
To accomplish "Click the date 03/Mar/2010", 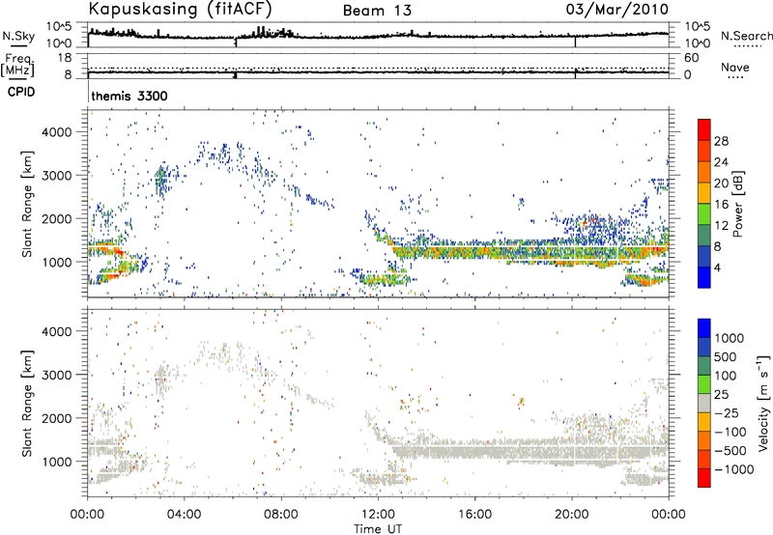I will coord(616,10).
